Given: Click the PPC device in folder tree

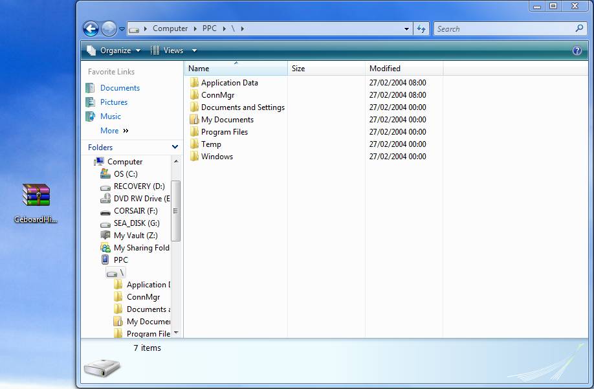Looking at the screenshot, I should click(120, 260).
